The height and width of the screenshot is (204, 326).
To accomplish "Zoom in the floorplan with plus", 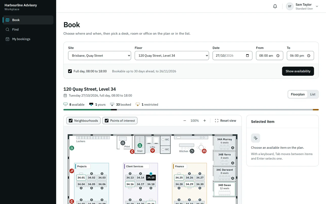I will click(205, 121).
